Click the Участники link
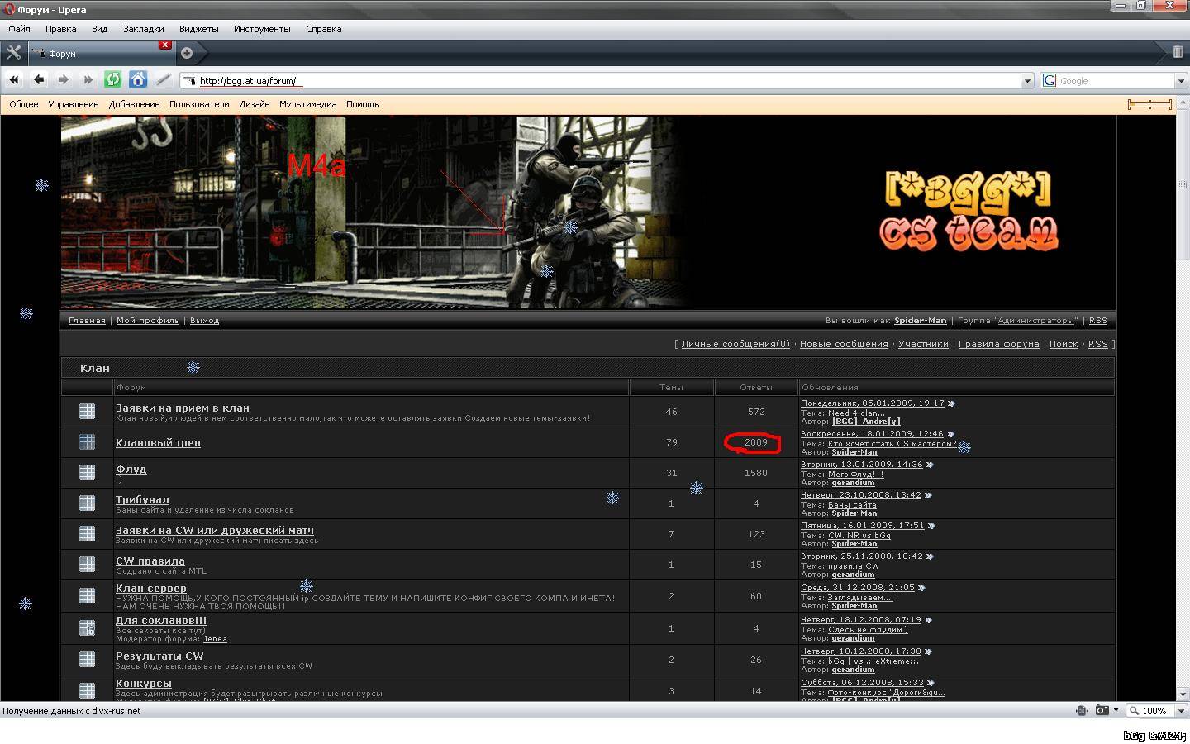This screenshot has width=1190, height=744. click(x=923, y=344)
